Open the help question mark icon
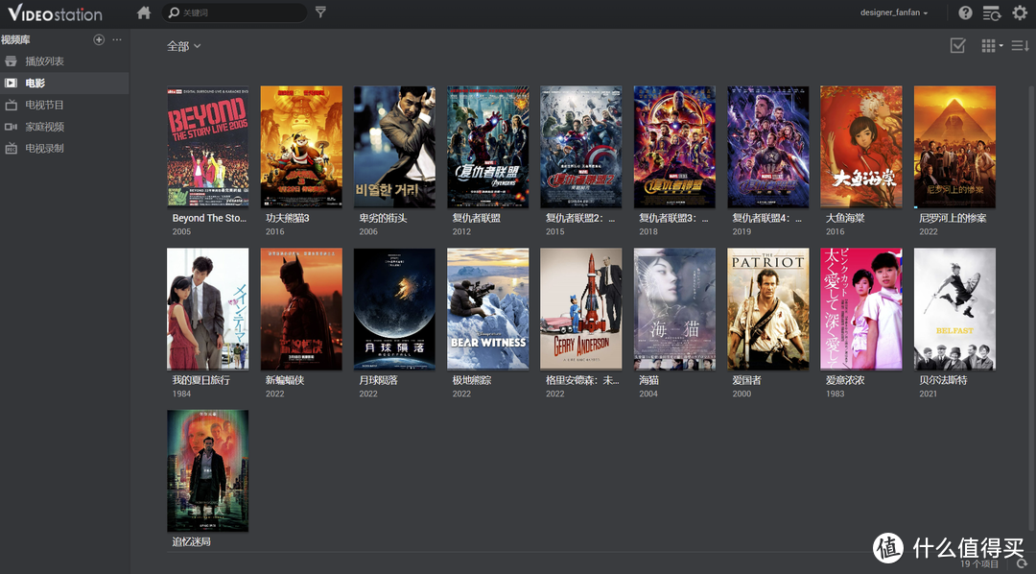Screen dimensions: 1036x574 [x=965, y=12]
